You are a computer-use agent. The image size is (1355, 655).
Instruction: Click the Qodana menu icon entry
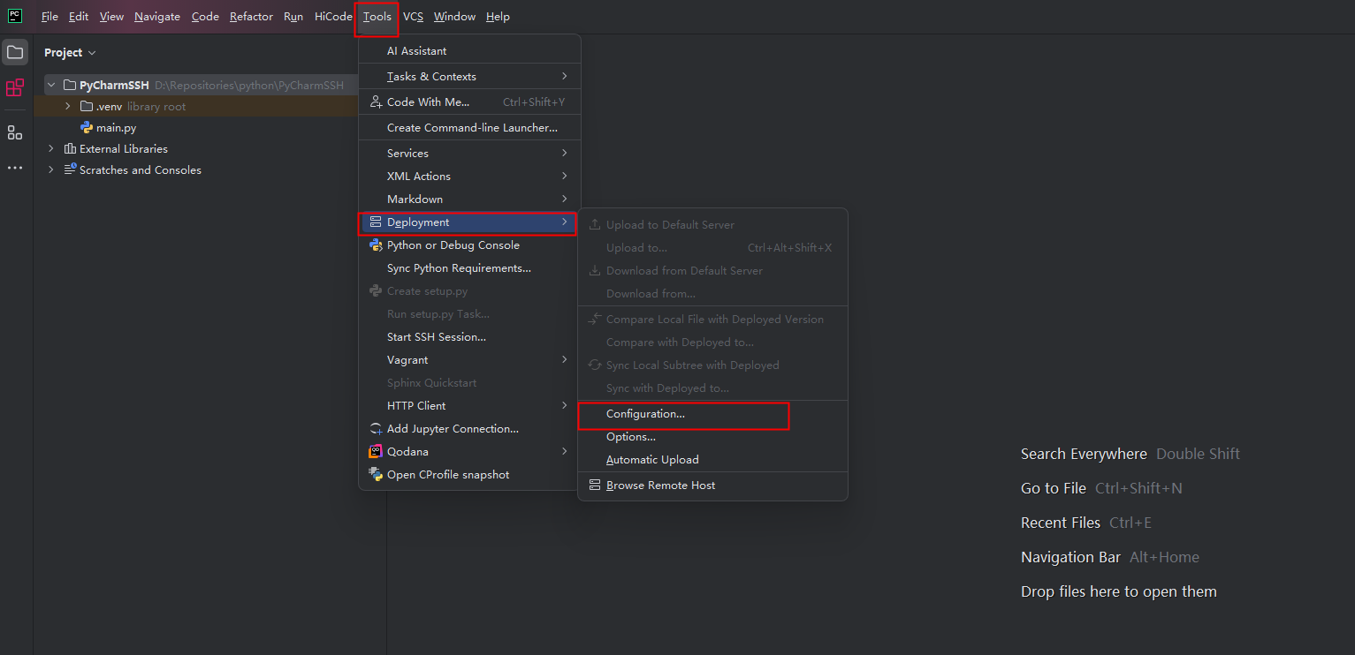[376, 451]
